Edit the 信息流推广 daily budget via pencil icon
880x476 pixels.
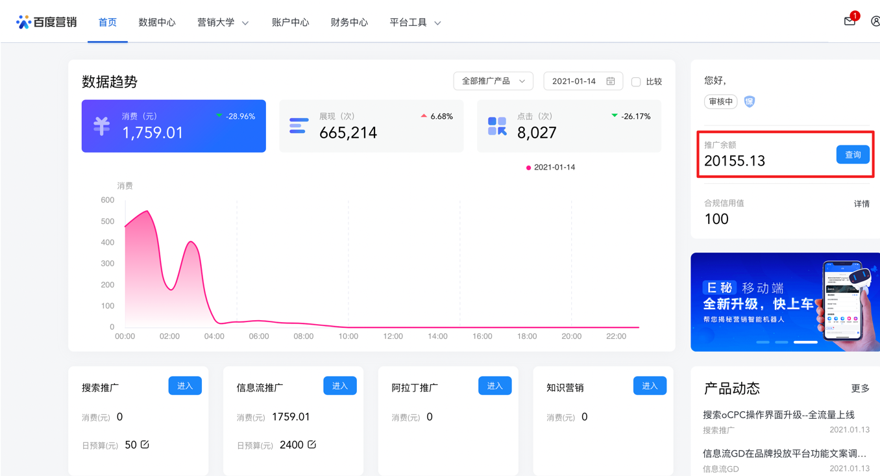311,444
